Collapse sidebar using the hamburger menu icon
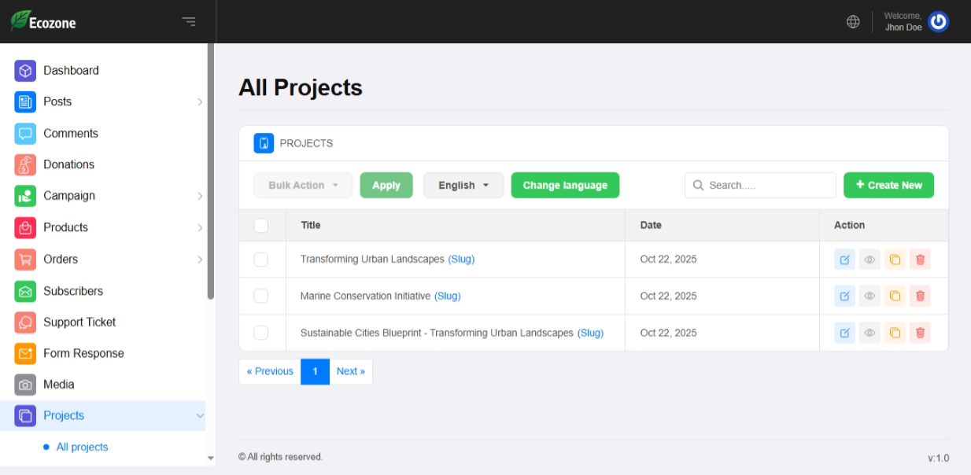This screenshot has height=475, width=971. [189, 22]
